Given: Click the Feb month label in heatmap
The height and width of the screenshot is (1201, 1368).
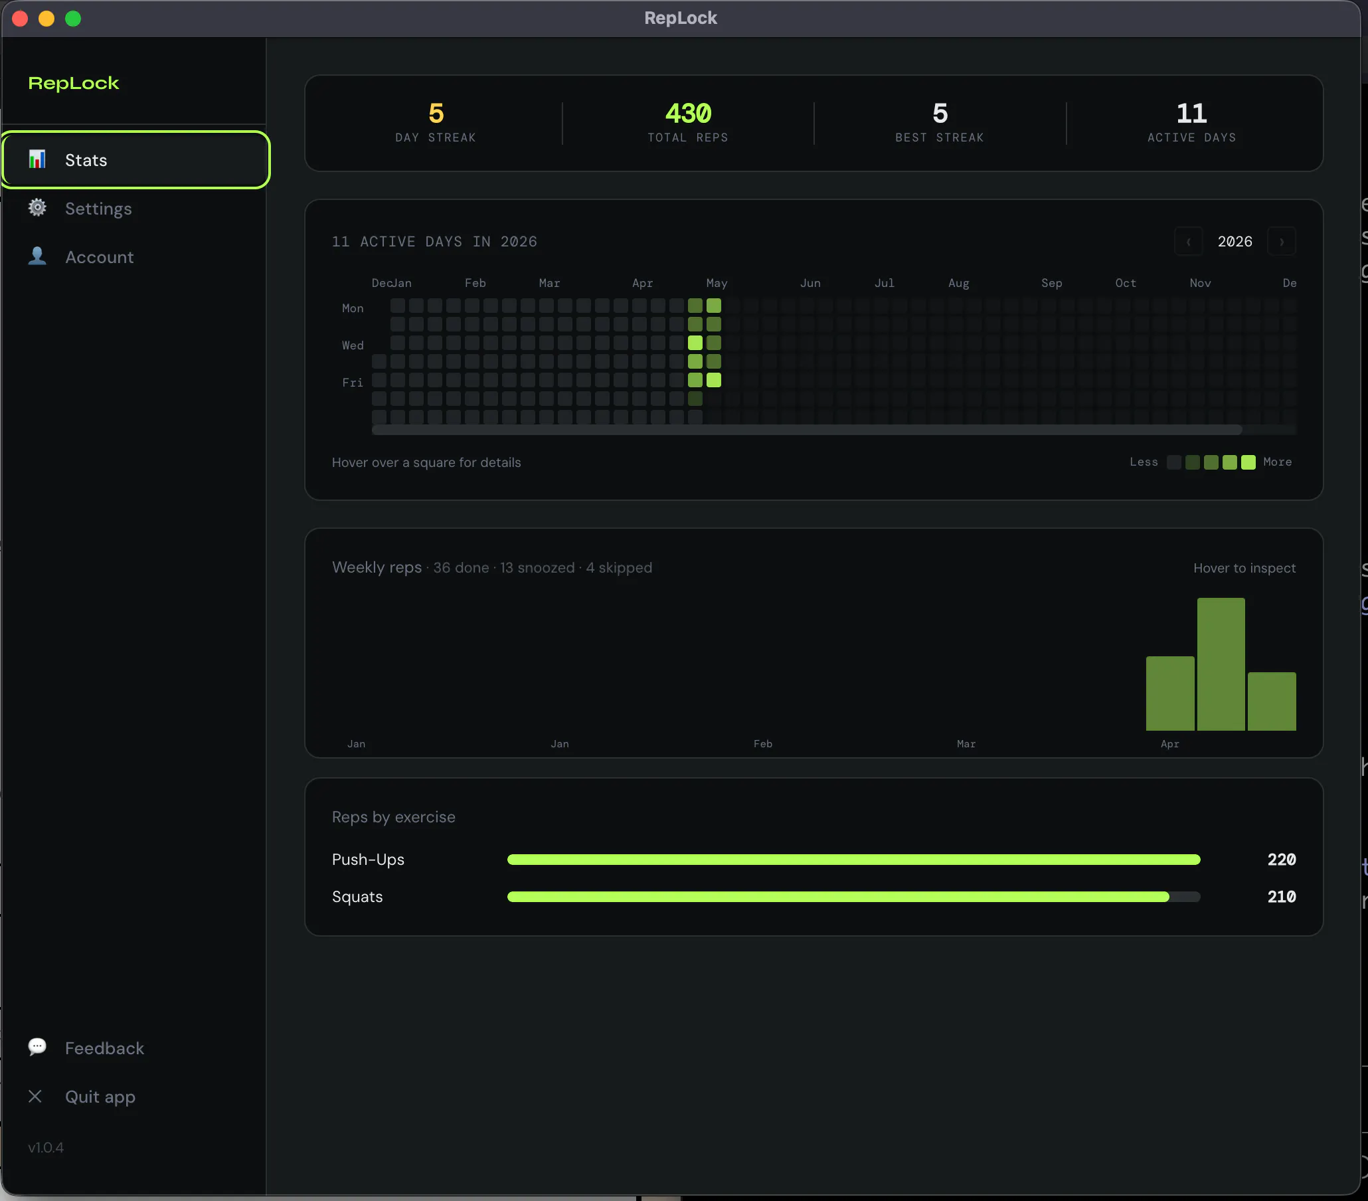Looking at the screenshot, I should point(475,283).
